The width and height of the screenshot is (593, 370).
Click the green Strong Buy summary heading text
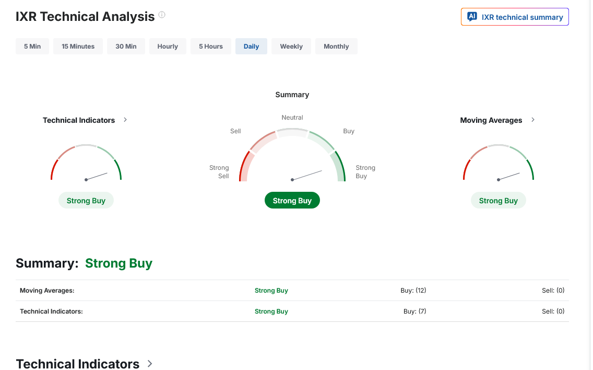pos(118,263)
